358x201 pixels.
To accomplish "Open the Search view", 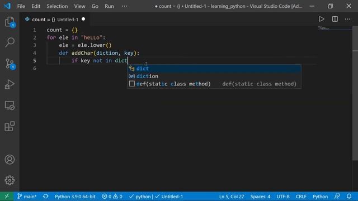I will click(10, 42).
